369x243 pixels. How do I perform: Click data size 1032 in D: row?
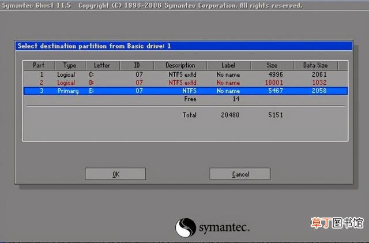coord(319,83)
